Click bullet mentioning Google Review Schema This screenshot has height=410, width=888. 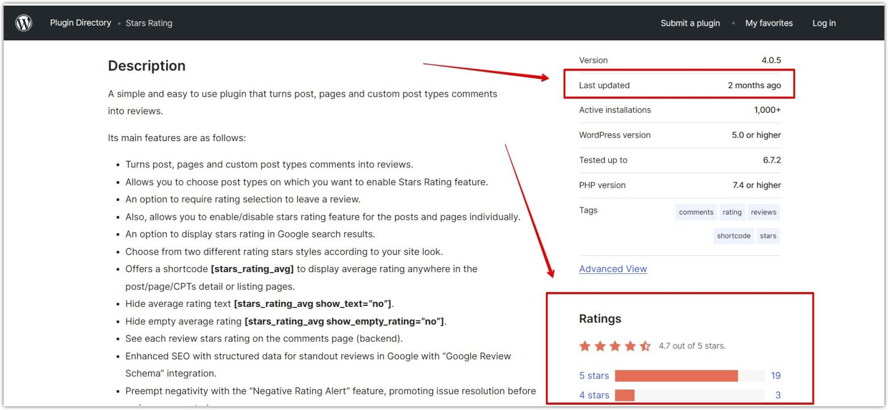click(x=318, y=365)
